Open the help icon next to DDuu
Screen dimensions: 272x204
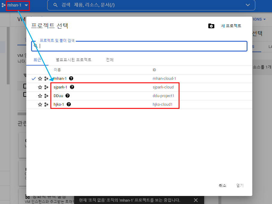(x=68, y=96)
